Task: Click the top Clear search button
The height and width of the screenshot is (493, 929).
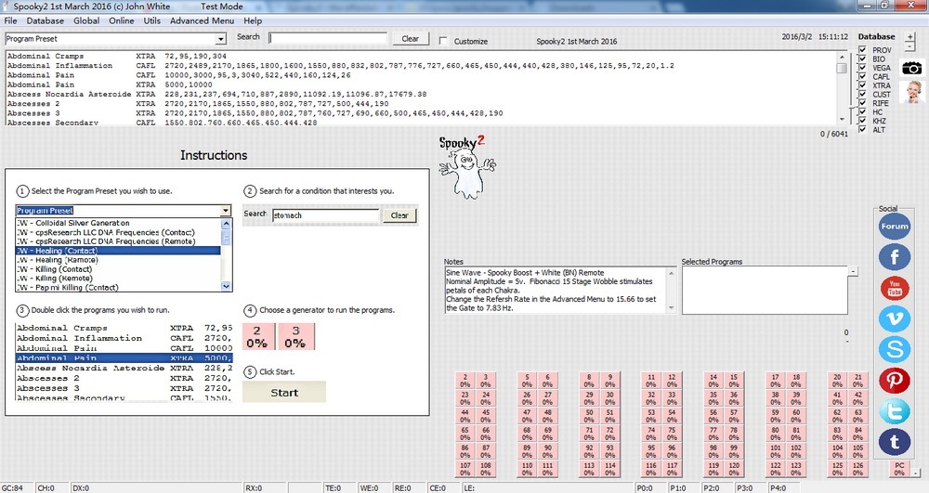Action: click(410, 38)
